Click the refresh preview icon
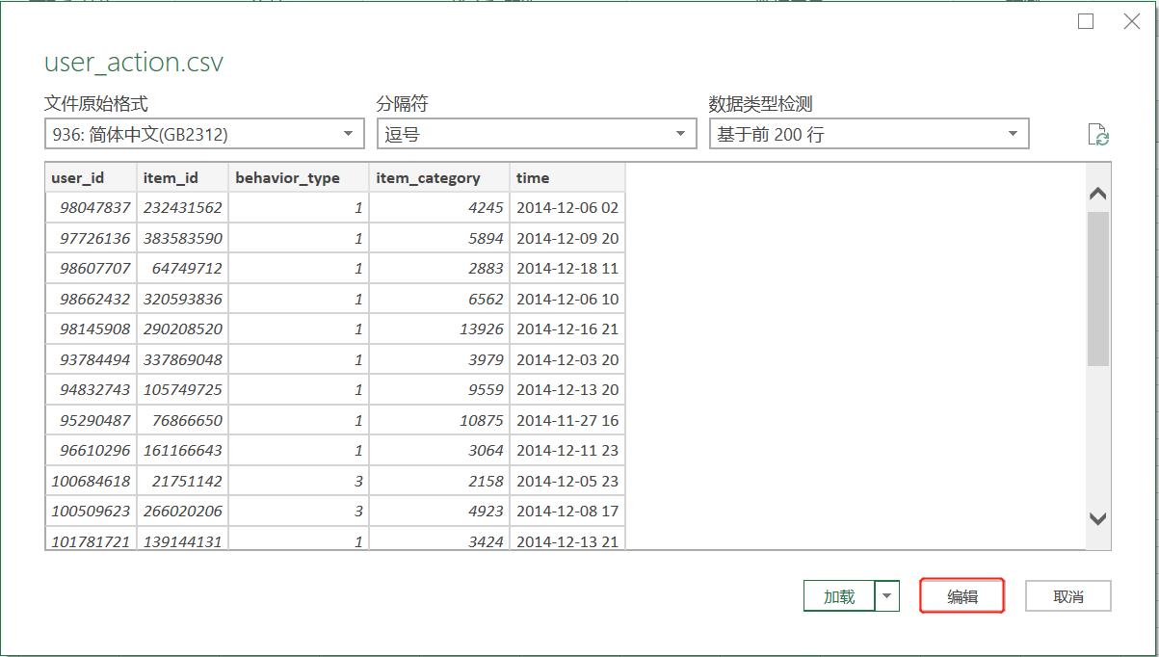This screenshot has width=1159, height=657. pyautogui.click(x=1101, y=134)
